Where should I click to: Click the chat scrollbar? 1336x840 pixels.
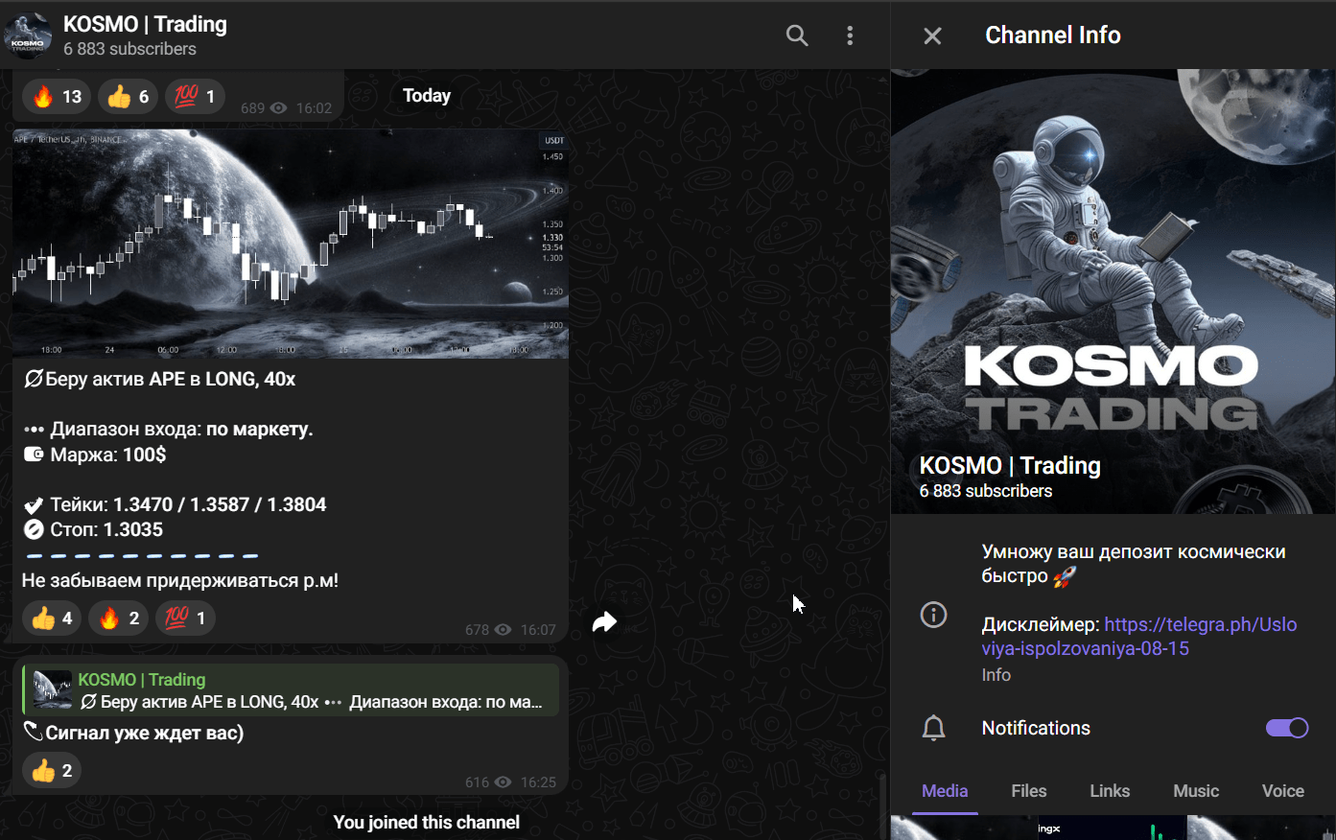883,804
